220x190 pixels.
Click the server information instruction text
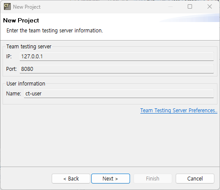(x=55, y=31)
